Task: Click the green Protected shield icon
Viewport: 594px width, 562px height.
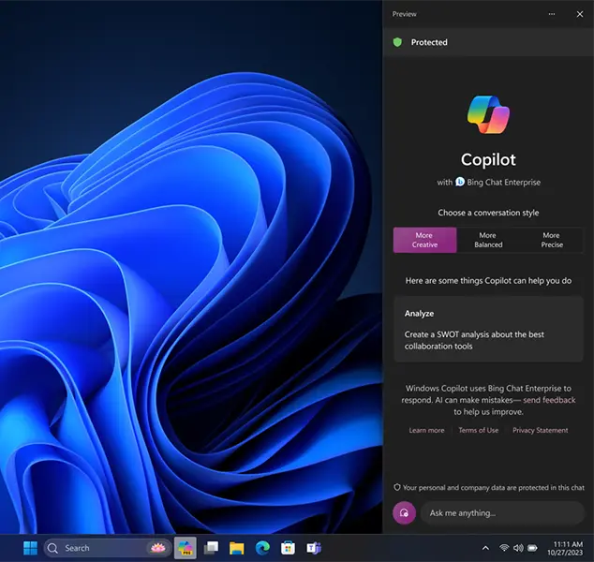Action: tap(397, 42)
